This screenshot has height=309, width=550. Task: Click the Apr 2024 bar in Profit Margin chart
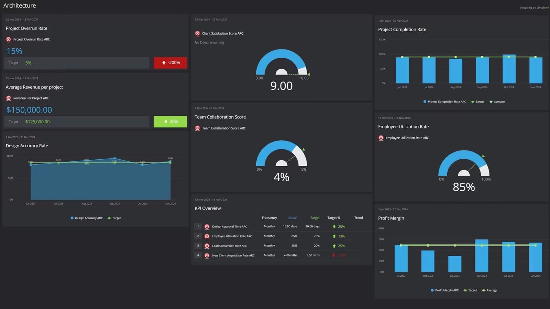click(x=482, y=256)
